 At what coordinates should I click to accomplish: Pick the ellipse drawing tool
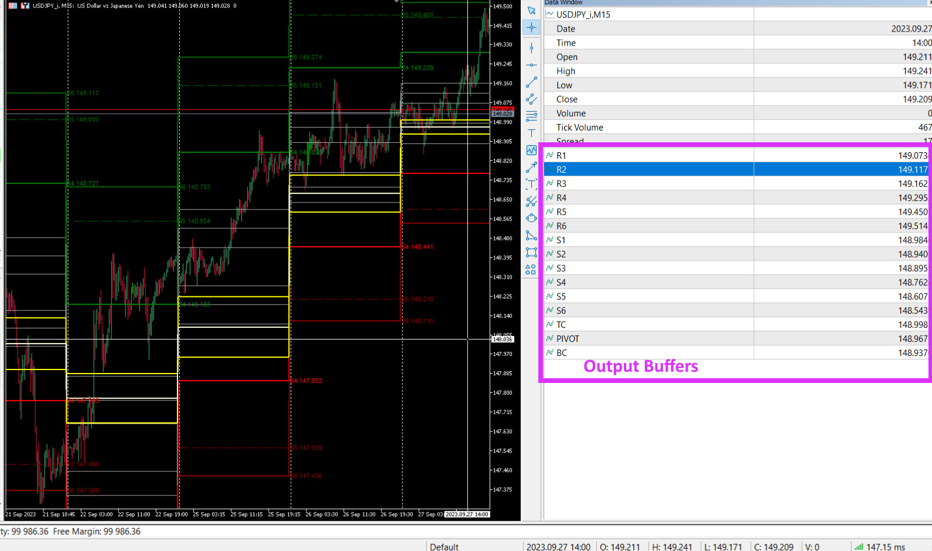531,218
